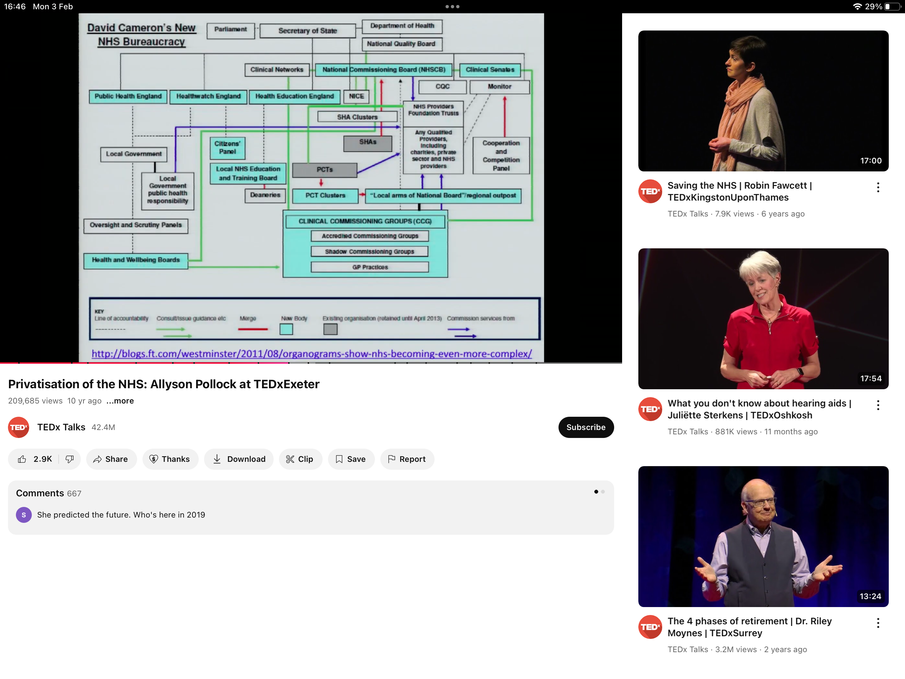This screenshot has height=679, width=905.
Task: Open options menu for hearing aids video
Action: [x=878, y=405]
